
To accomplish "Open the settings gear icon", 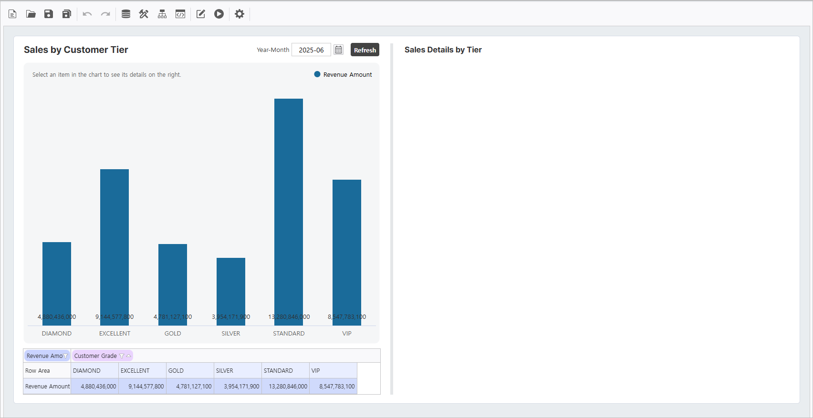I will (x=240, y=14).
